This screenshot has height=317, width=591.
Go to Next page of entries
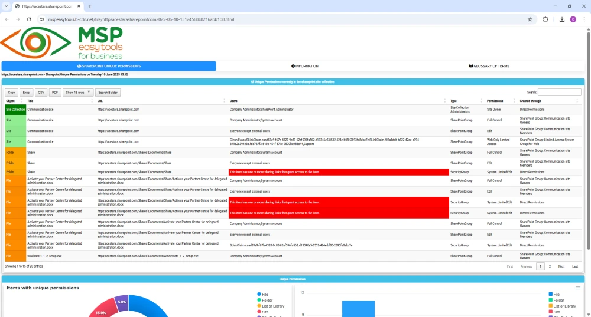[x=561, y=266]
